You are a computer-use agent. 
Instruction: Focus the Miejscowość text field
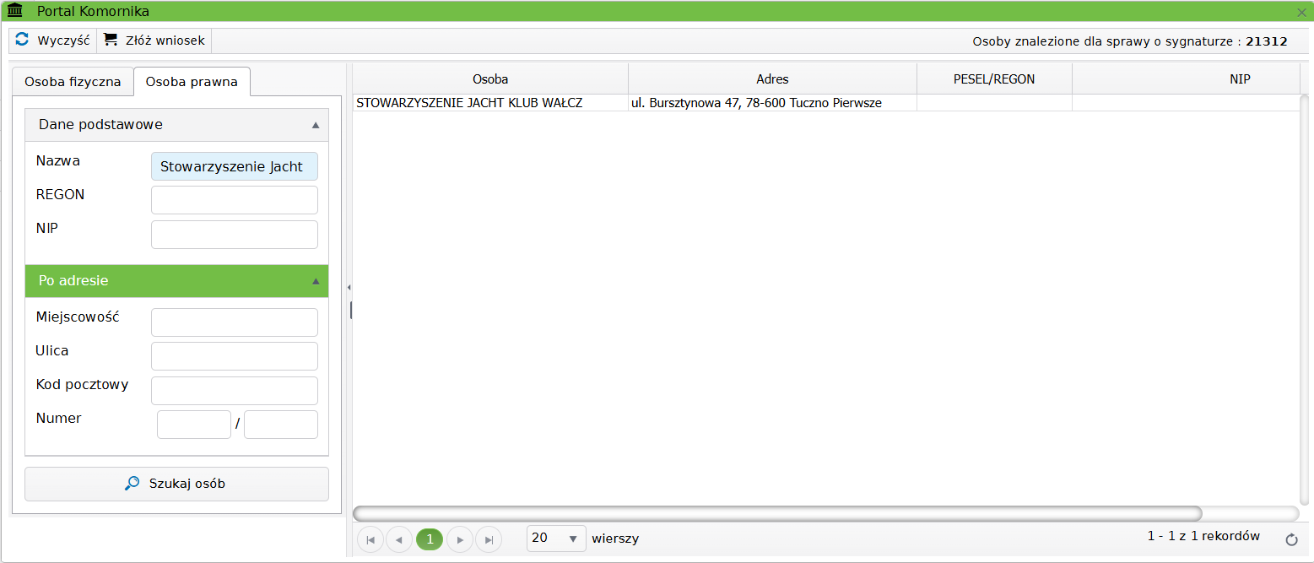coord(235,322)
